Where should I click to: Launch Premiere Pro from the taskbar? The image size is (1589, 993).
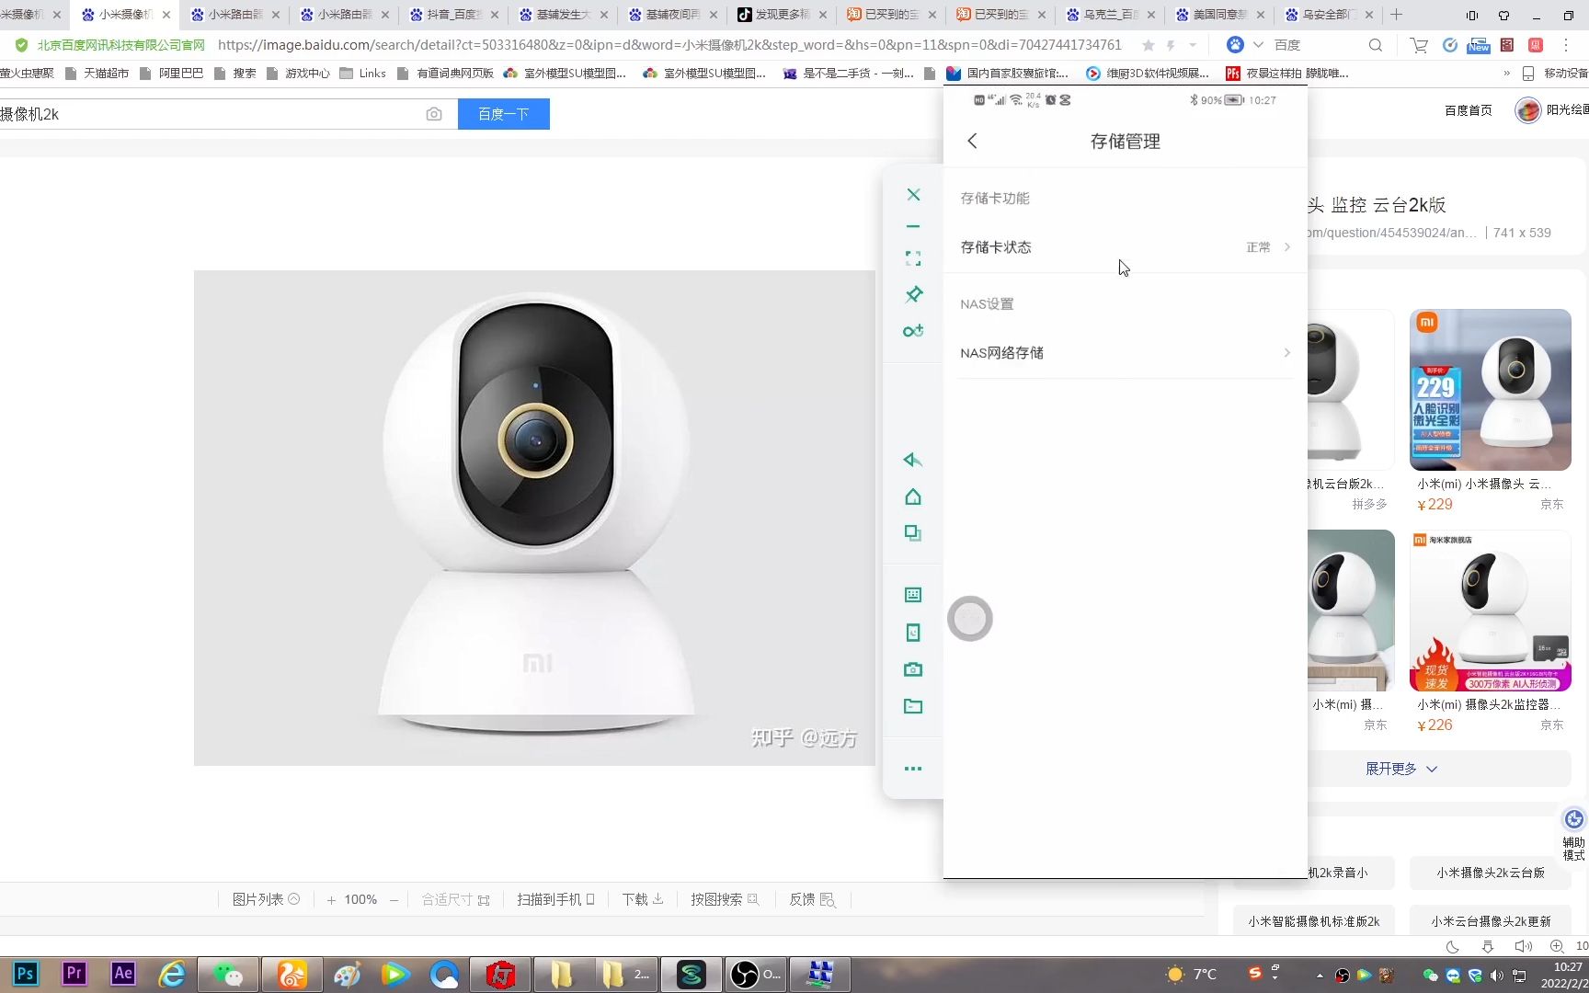(74, 974)
